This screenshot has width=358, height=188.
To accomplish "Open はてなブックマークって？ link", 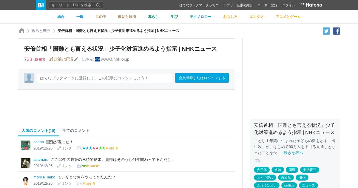I will click(x=199, y=5).
